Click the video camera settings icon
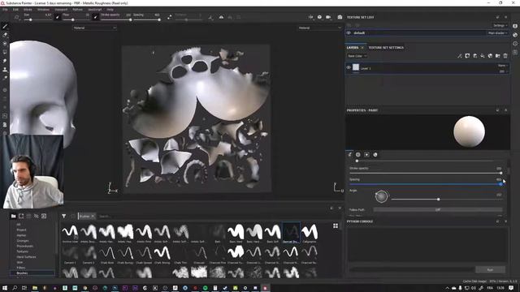Screen dimensions: 520x292 coord(328,17)
